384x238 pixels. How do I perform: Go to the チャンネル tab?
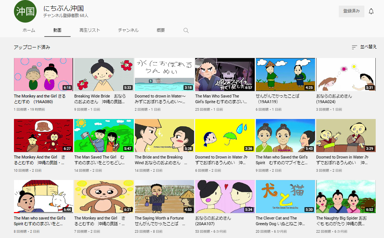pyautogui.click(x=128, y=30)
